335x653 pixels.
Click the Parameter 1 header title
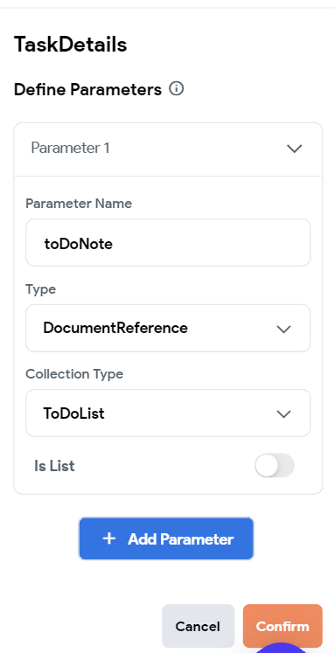[x=71, y=149]
